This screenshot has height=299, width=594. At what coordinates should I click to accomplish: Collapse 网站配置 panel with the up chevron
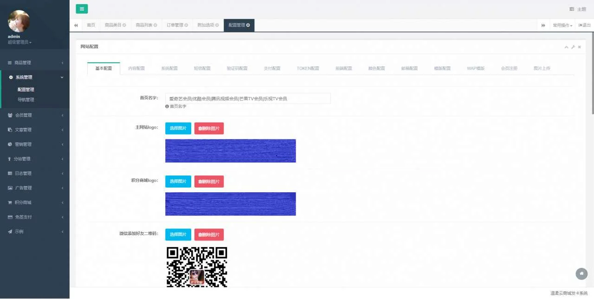[x=566, y=47]
